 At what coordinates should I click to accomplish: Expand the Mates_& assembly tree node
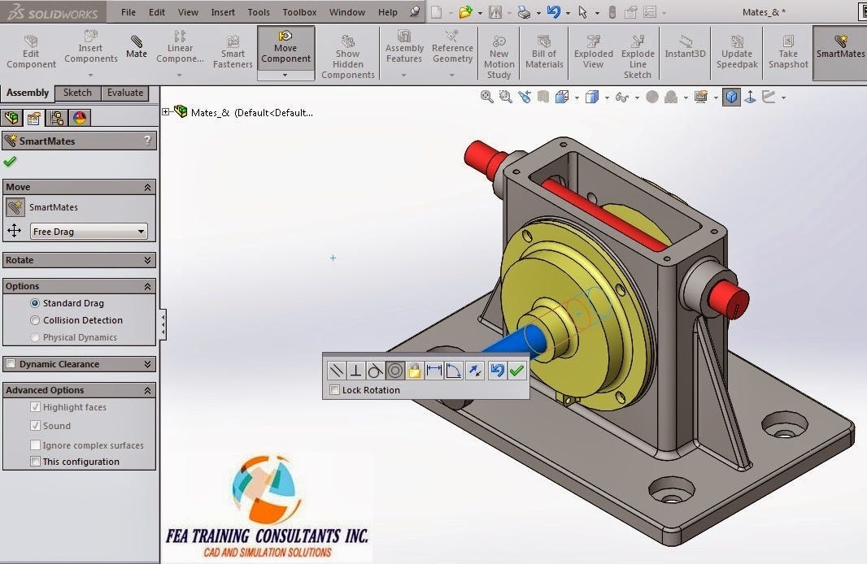click(166, 112)
